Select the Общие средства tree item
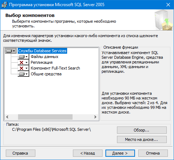 46,74
